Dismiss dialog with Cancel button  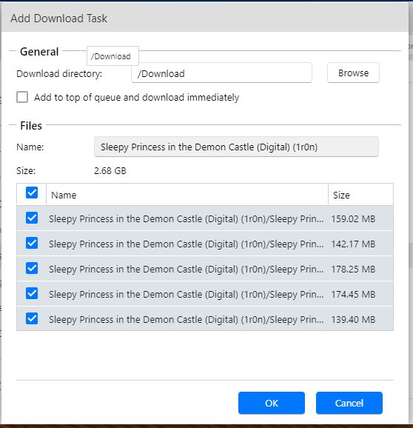pyautogui.click(x=349, y=403)
